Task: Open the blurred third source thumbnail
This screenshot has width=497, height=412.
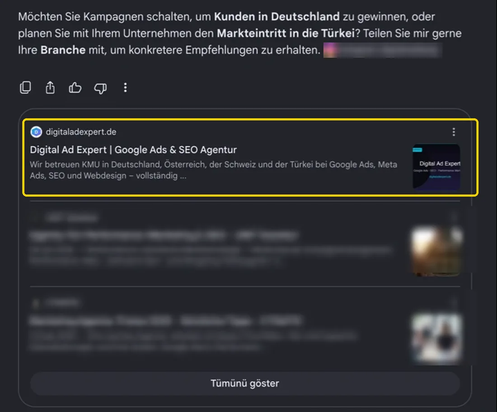Action: coord(436,338)
